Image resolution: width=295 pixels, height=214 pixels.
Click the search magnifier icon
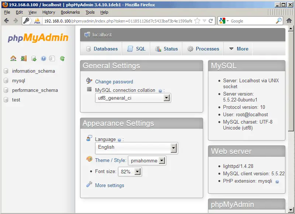point(279,21)
